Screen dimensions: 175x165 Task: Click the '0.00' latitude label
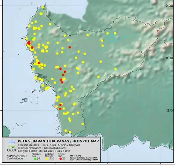click(169, 58)
